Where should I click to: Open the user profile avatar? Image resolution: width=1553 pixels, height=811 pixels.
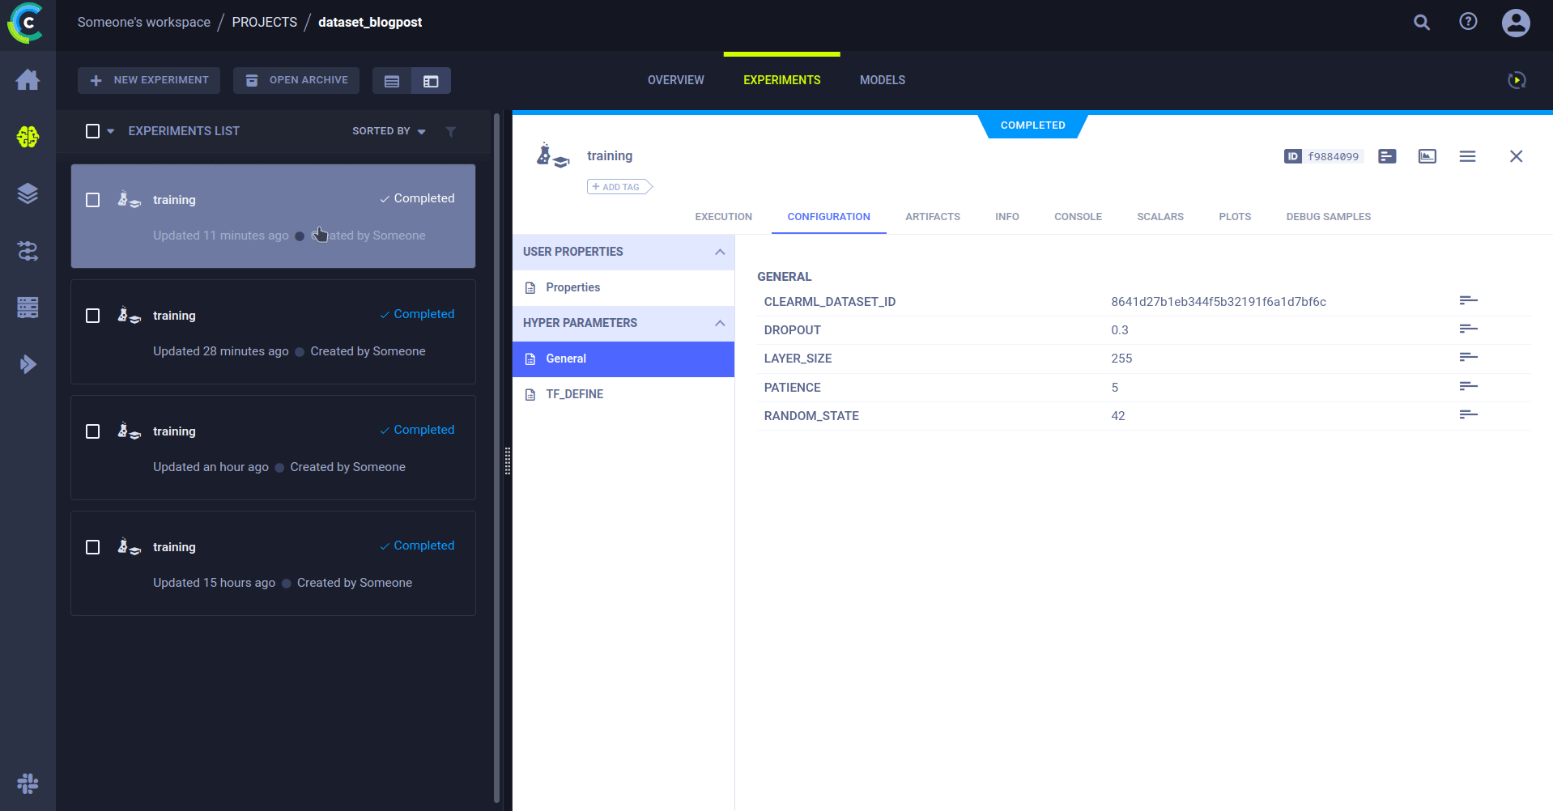point(1516,23)
